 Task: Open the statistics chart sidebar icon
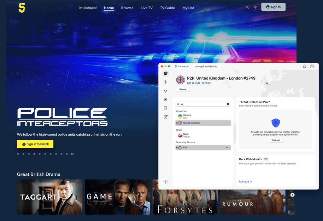point(165,108)
